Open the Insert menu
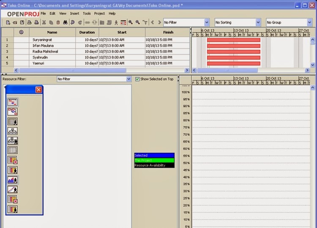The width and height of the screenshot is (317, 228). (74, 14)
